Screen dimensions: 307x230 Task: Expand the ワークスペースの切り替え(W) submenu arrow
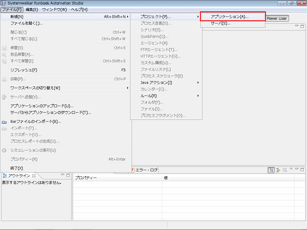[x=128, y=88]
